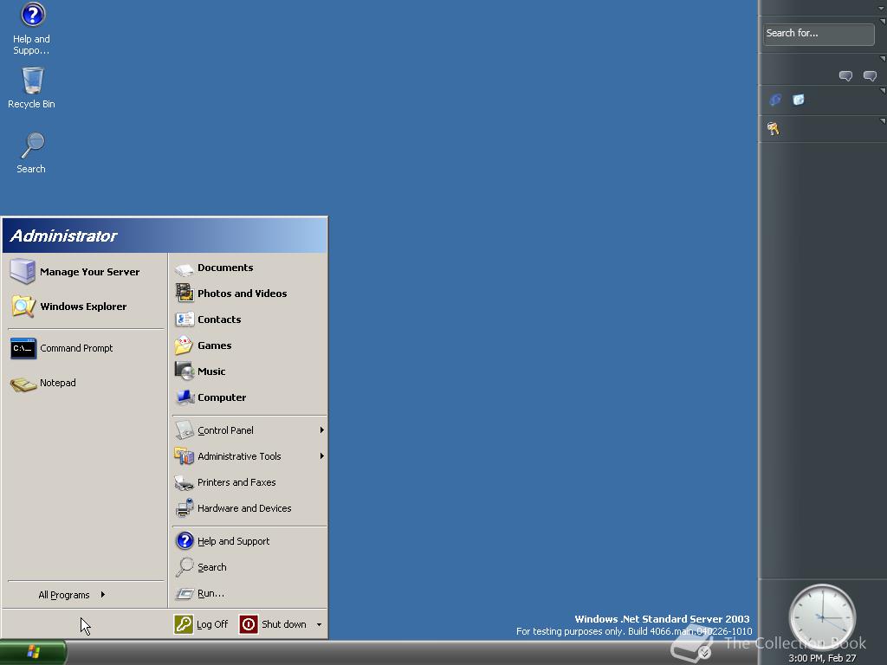The height and width of the screenshot is (665, 887).
Task: Click the green Start button
Action: (x=33, y=653)
